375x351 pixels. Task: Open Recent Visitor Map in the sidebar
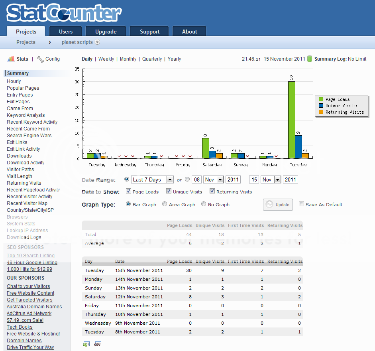[x=27, y=203]
